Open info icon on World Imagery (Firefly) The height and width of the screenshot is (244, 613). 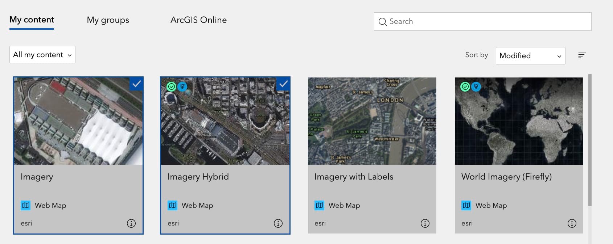572,223
